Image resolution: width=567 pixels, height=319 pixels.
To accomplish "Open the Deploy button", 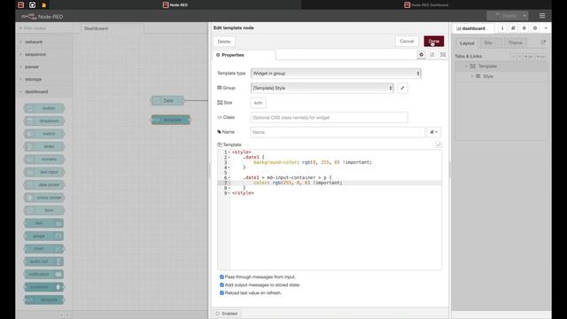I will click(x=504, y=16).
